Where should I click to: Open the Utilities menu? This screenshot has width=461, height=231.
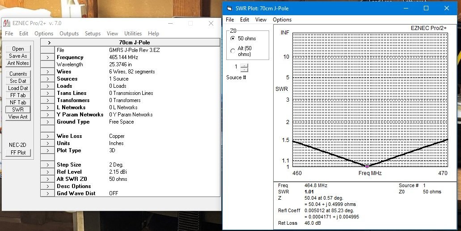pos(133,34)
